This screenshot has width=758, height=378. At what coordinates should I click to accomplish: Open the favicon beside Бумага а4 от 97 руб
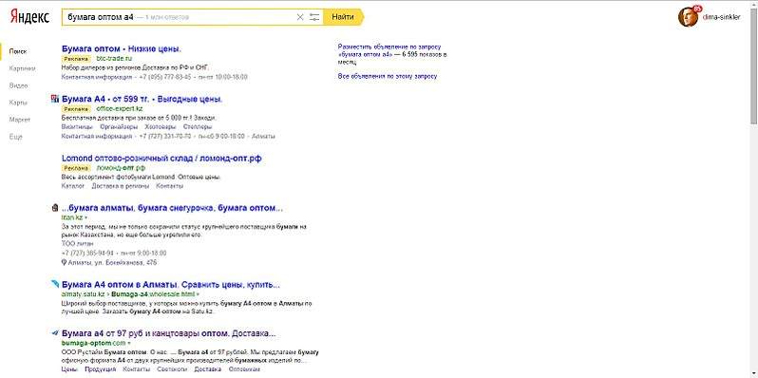(x=55, y=333)
